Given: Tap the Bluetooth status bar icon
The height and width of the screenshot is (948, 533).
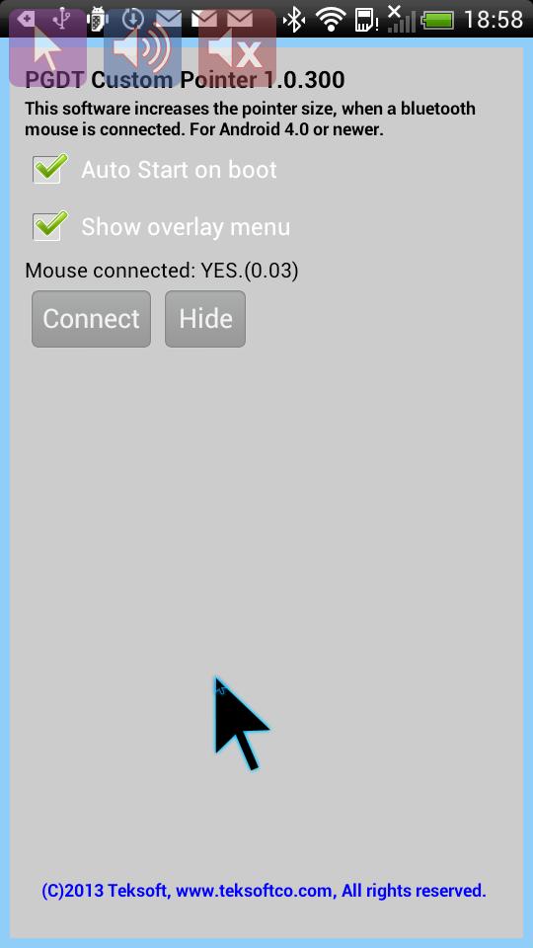Looking at the screenshot, I should click(294, 20).
